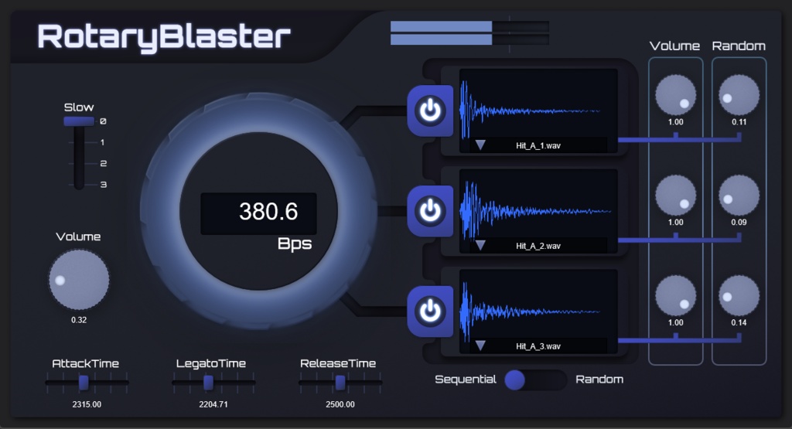Viewport: 792px width, 429px height.
Task: Click Volume knob for Hit_A_2.wav row
Action: tap(676, 196)
